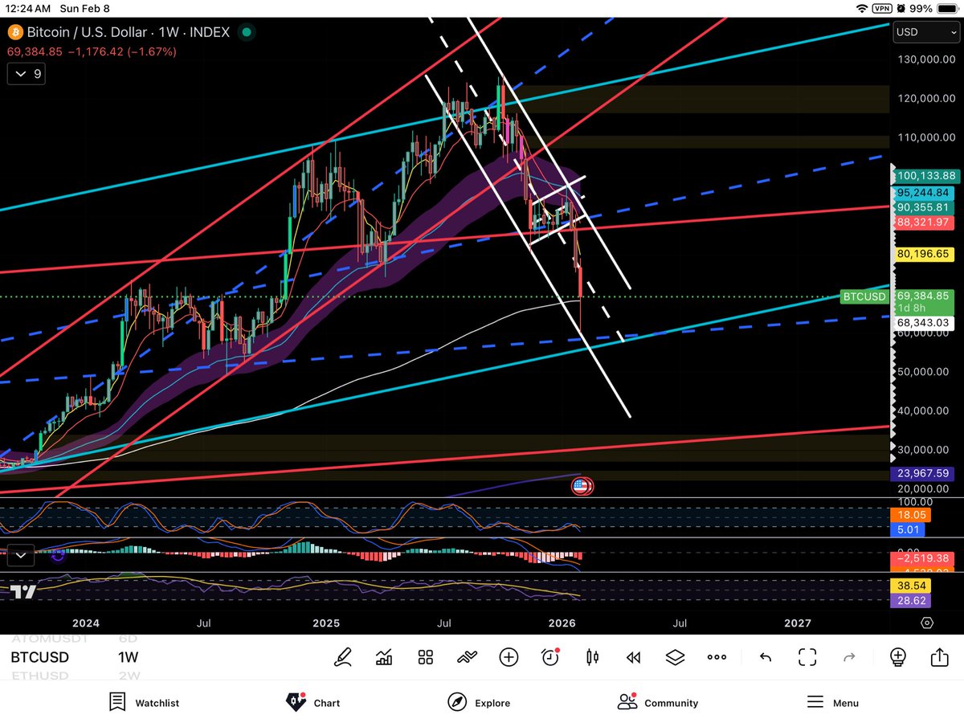Image resolution: width=964 pixels, height=723 pixels.
Task: Share chart via share icon
Action: pyautogui.click(x=939, y=656)
